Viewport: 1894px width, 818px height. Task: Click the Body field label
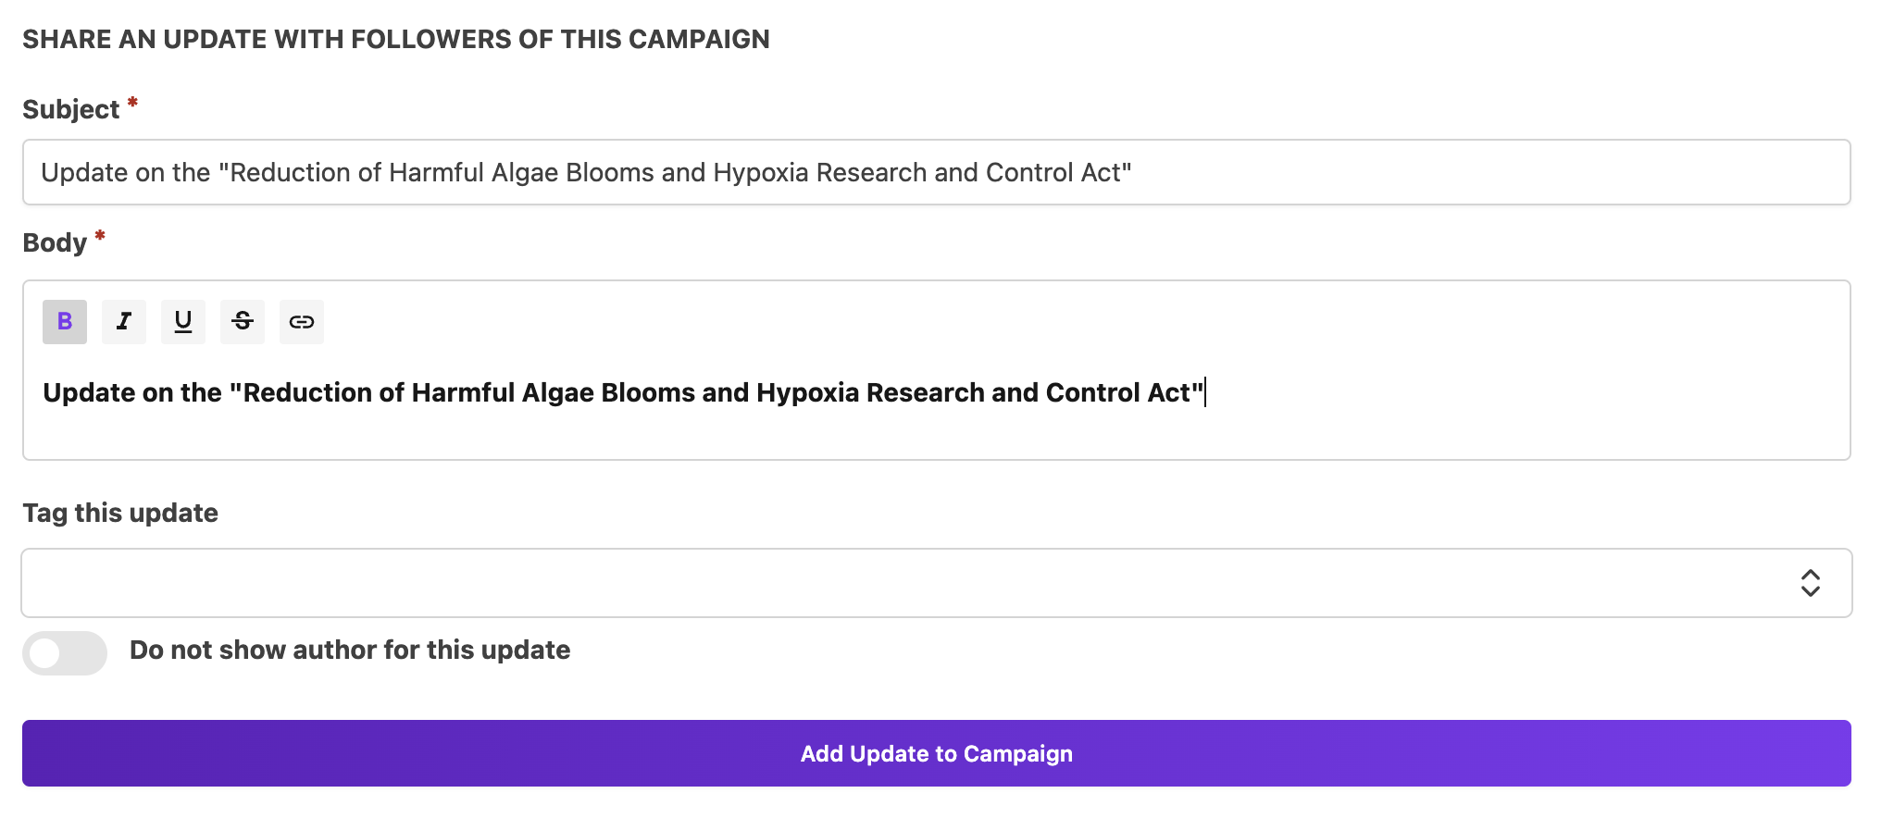[x=55, y=243]
